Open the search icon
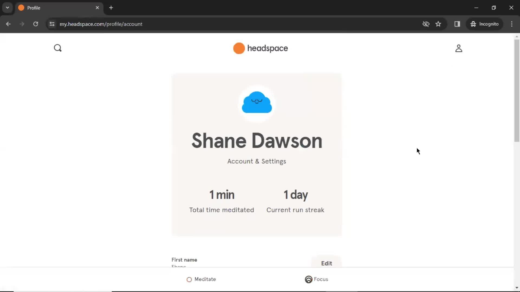Image resolution: width=520 pixels, height=292 pixels. click(58, 48)
